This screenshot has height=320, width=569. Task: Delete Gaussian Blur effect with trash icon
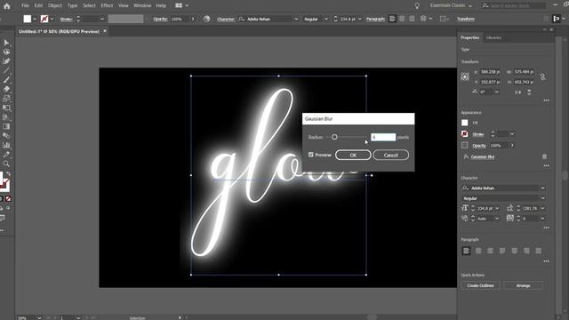544,156
